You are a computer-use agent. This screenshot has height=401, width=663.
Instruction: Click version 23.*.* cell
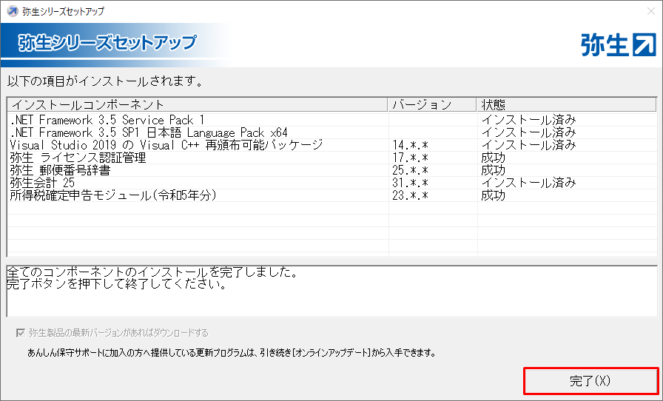[410, 195]
